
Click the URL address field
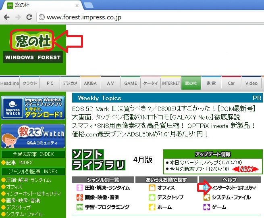[150, 17]
